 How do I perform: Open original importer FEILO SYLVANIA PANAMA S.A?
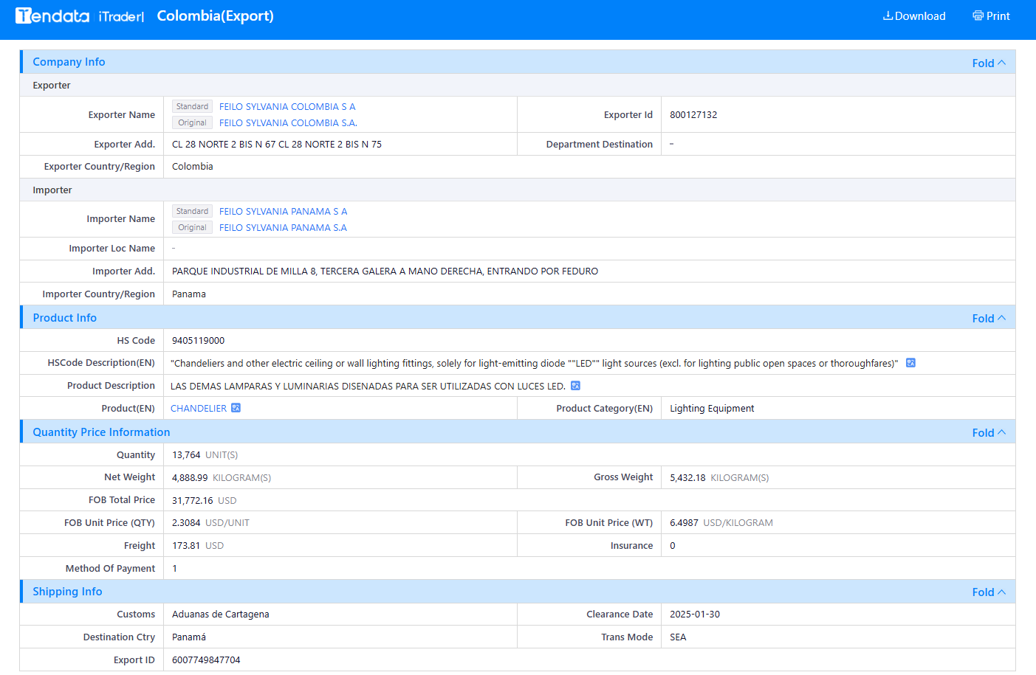pos(283,228)
